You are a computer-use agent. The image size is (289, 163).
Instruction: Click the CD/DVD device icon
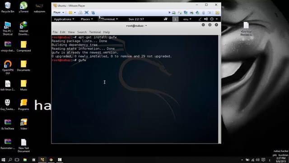(x=180, y=13)
